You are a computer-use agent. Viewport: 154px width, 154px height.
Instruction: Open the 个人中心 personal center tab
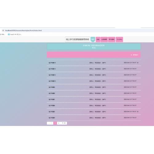click(x=119, y=39)
